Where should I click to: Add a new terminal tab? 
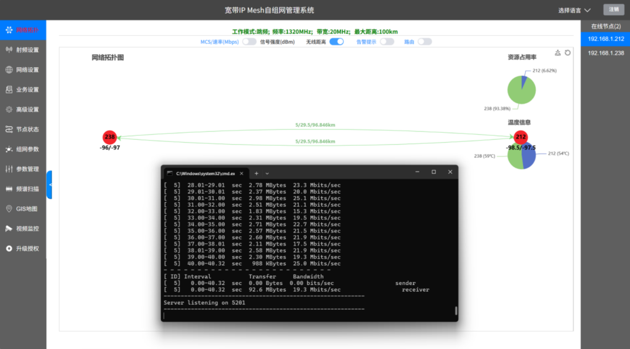pyautogui.click(x=257, y=174)
